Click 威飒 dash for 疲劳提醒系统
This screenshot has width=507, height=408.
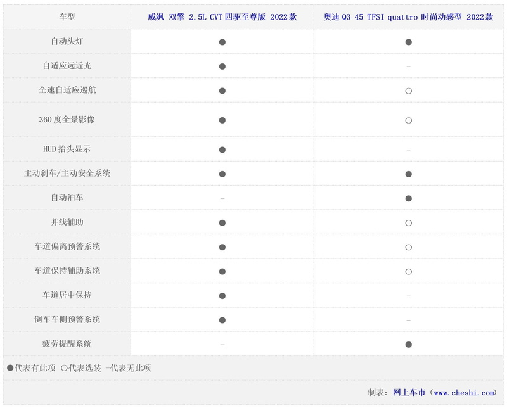coord(222,345)
